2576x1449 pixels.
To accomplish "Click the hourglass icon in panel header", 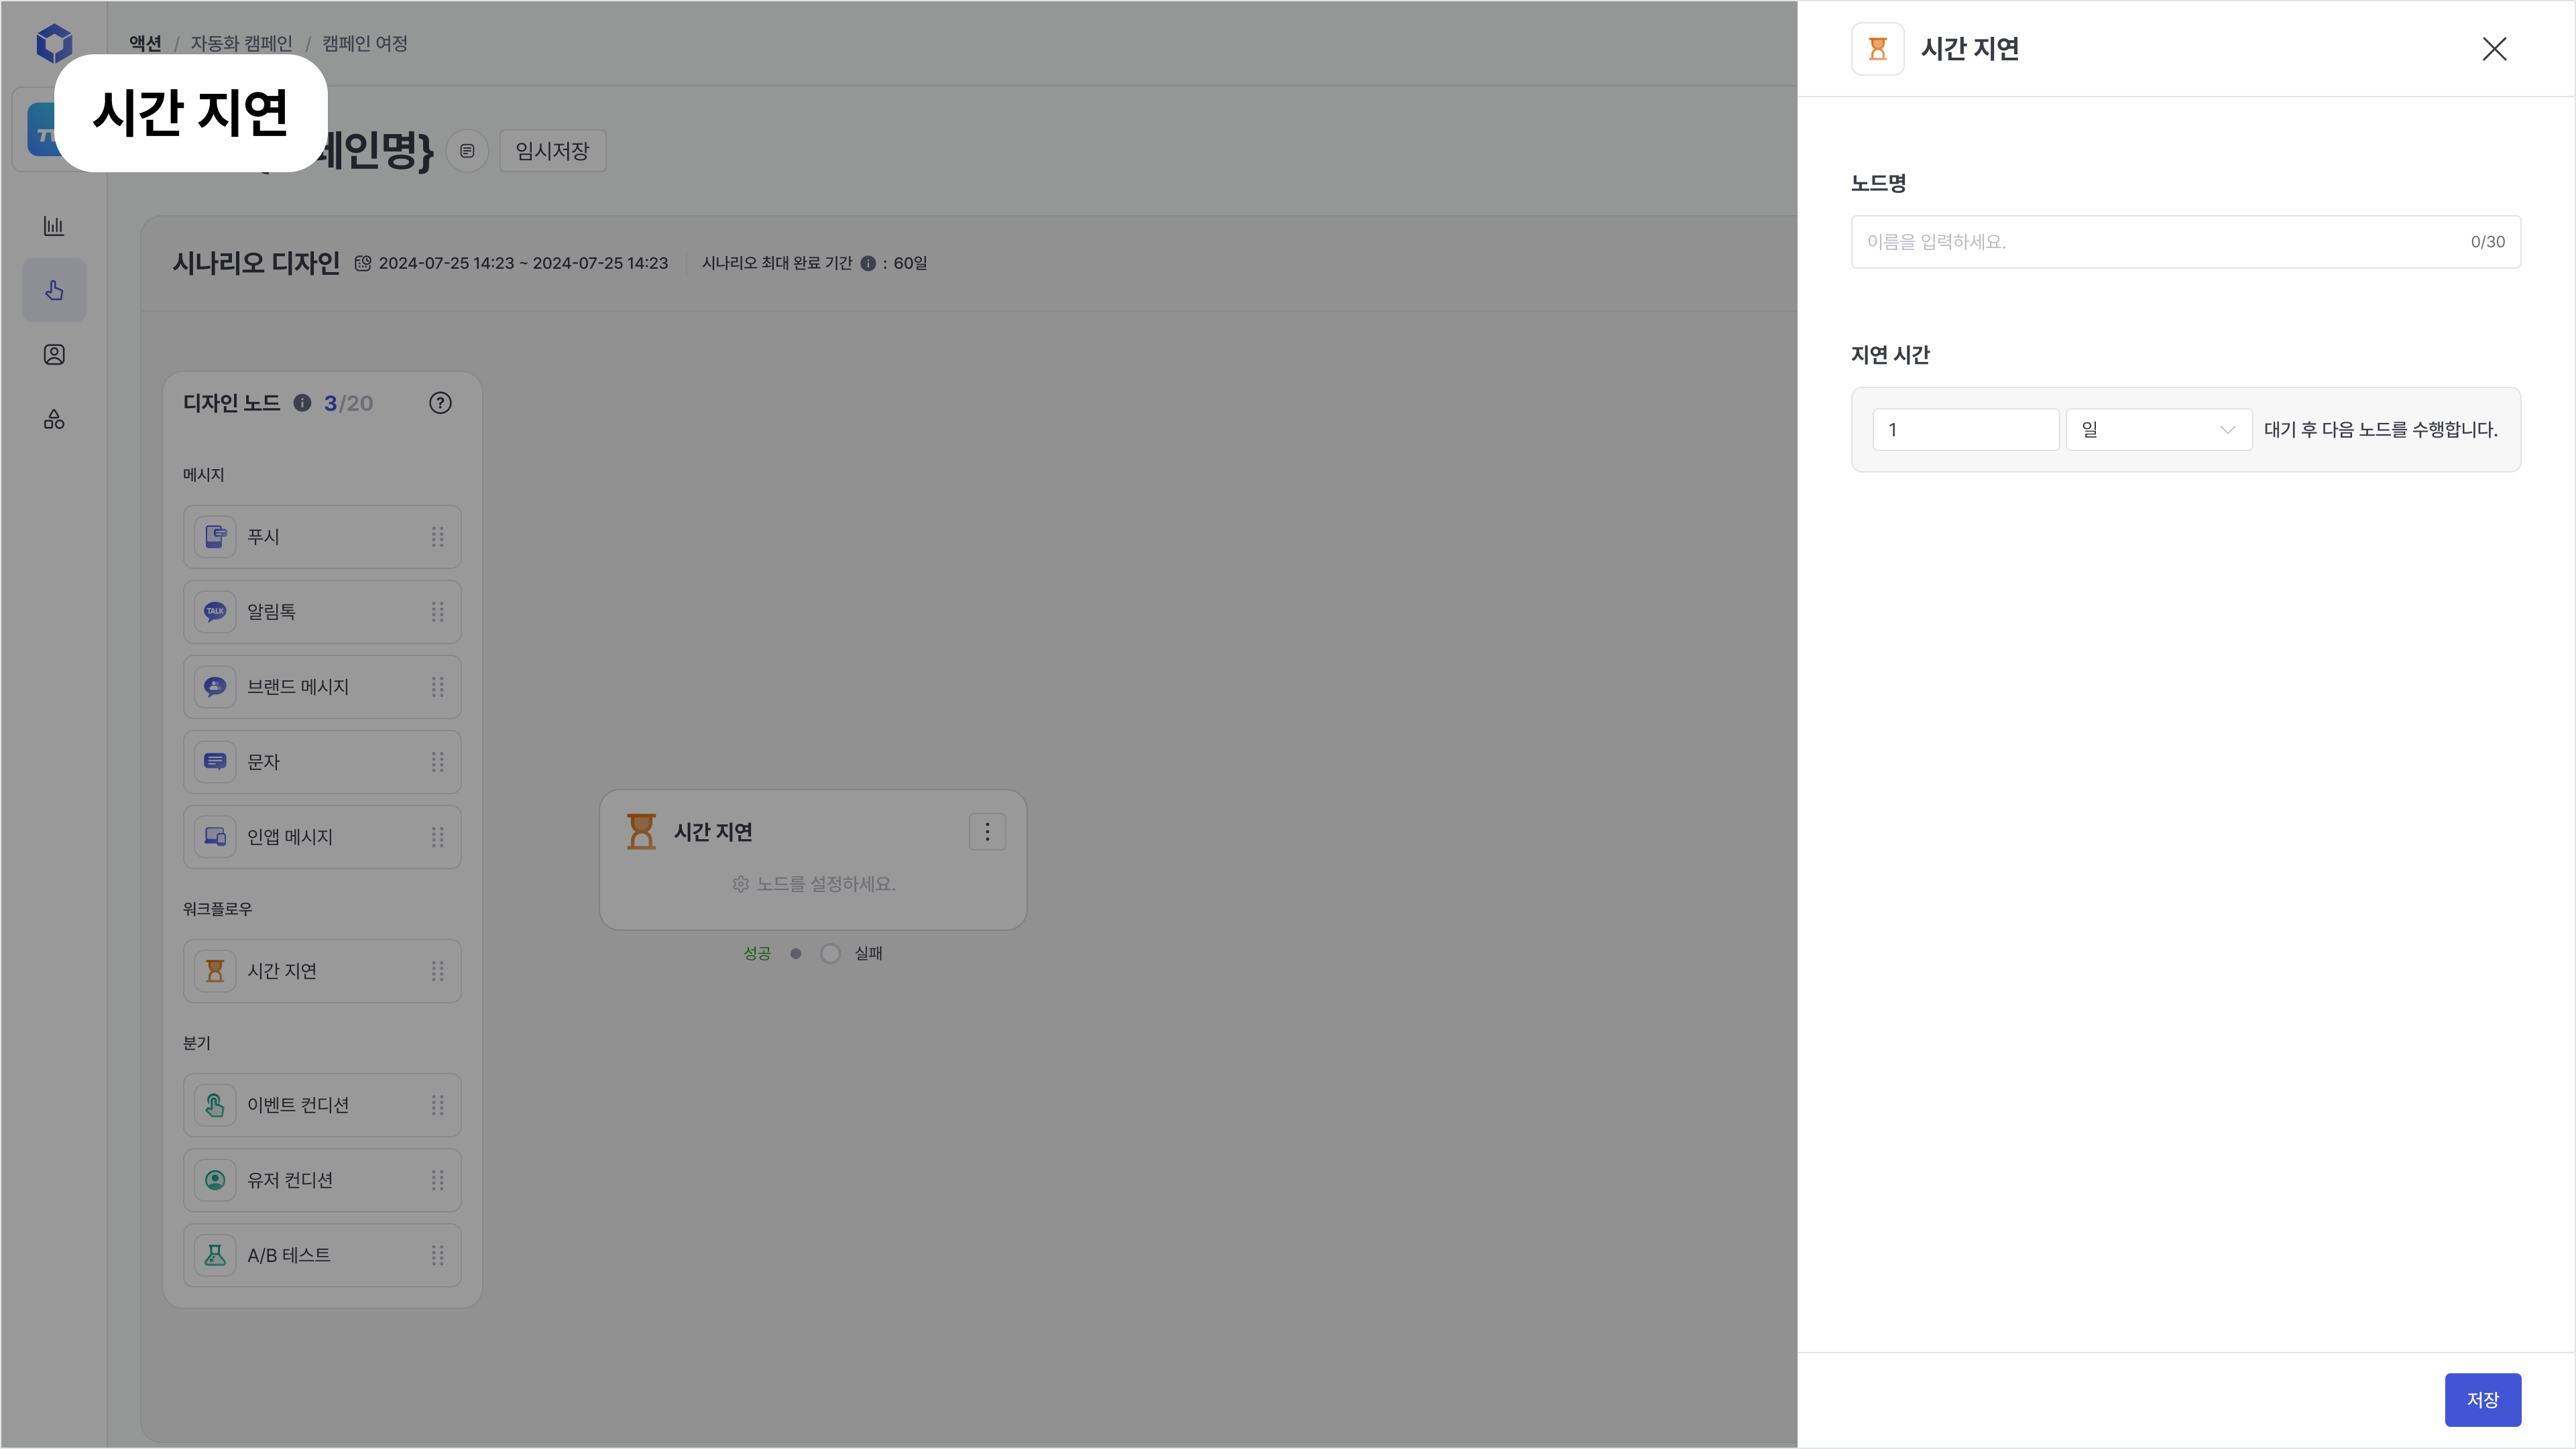I will pyautogui.click(x=1877, y=49).
